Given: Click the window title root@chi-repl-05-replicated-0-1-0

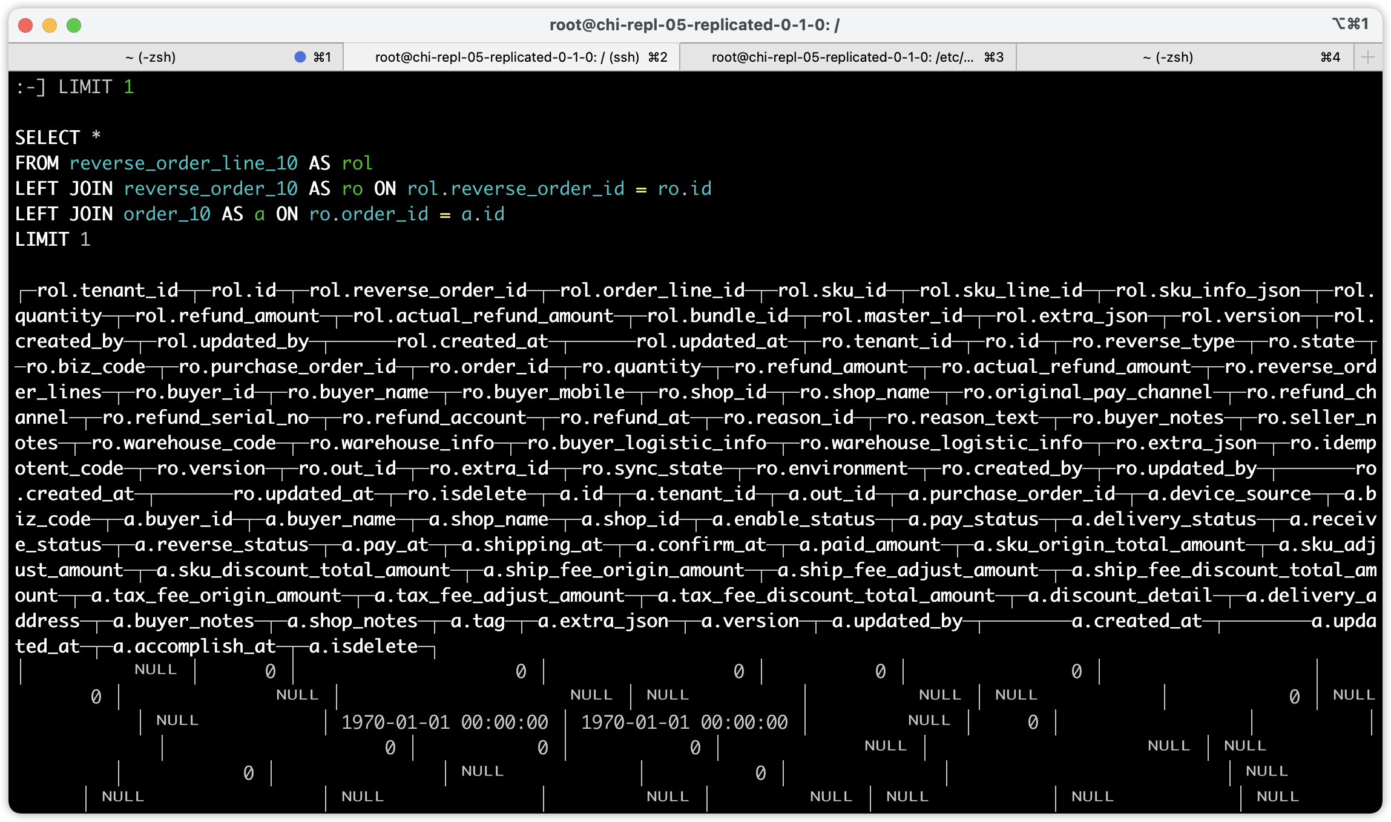Looking at the screenshot, I should pyautogui.click(x=694, y=25).
